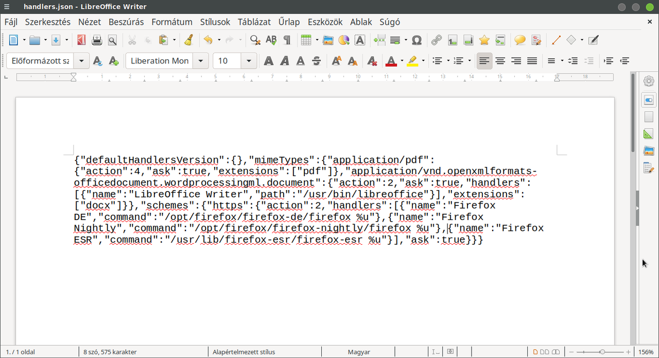Image resolution: width=659 pixels, height=358 pixels.
Task: Open Print Preview
Action: point(112,40)
